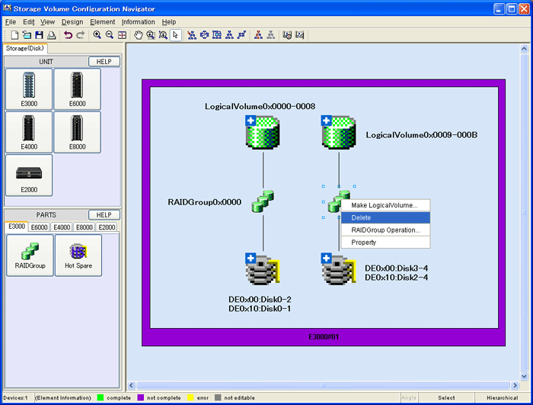
Task: Choose Property in the context menu
Action: (385, 243)
